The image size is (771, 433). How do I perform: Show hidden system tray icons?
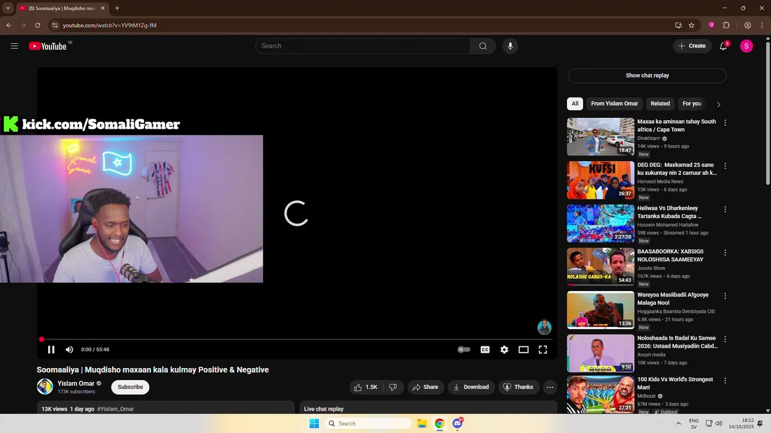(x=678, y=423)
